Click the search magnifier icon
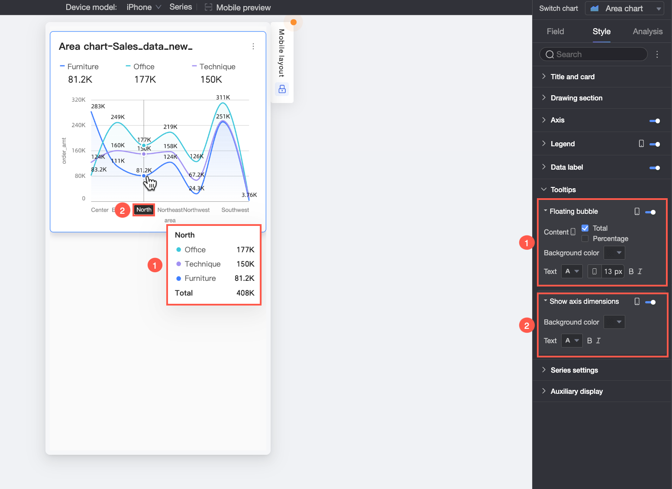Screen dimensions: 672x489 pyautogui.click(x=550, y=54)
